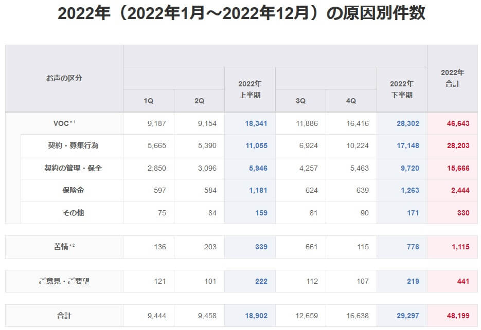Click the value 6,924

click(308, 145)
